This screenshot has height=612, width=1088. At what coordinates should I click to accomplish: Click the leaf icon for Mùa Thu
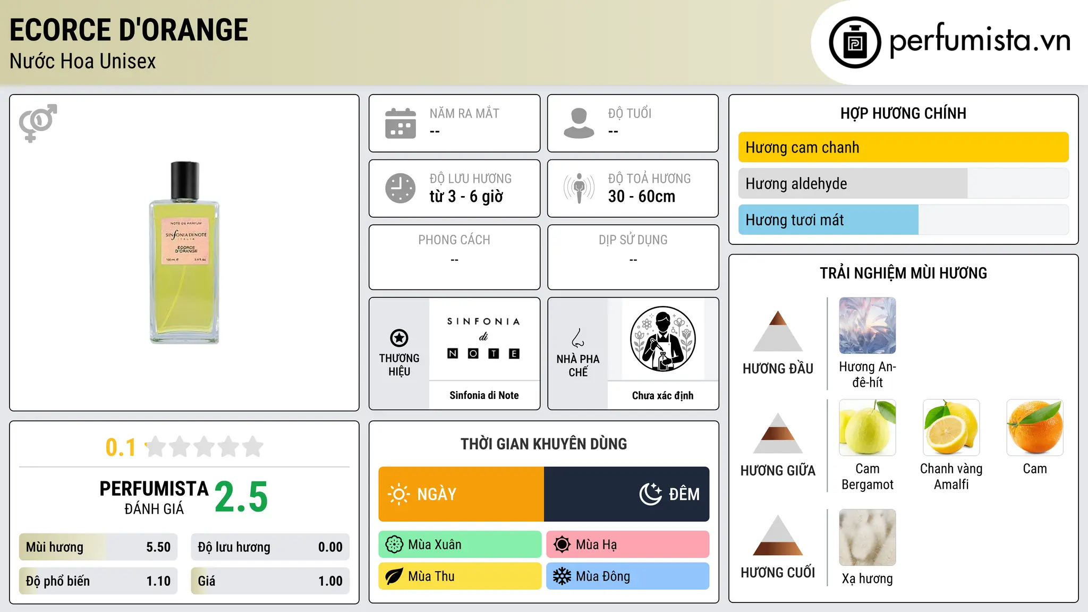[394, 576]
